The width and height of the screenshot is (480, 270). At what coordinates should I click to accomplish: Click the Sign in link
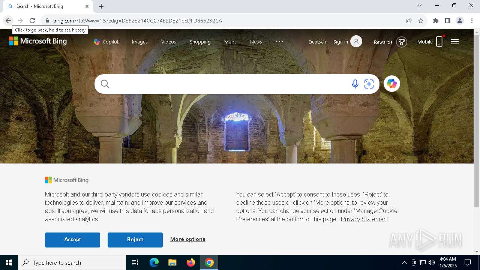click(x=340, y=42)
